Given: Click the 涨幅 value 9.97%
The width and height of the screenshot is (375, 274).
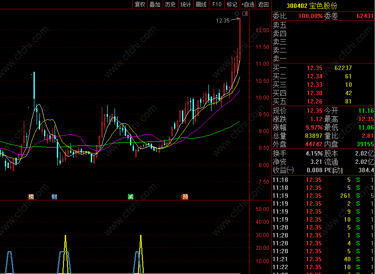Looking at the screenshot, I should [x=314, y=127].
